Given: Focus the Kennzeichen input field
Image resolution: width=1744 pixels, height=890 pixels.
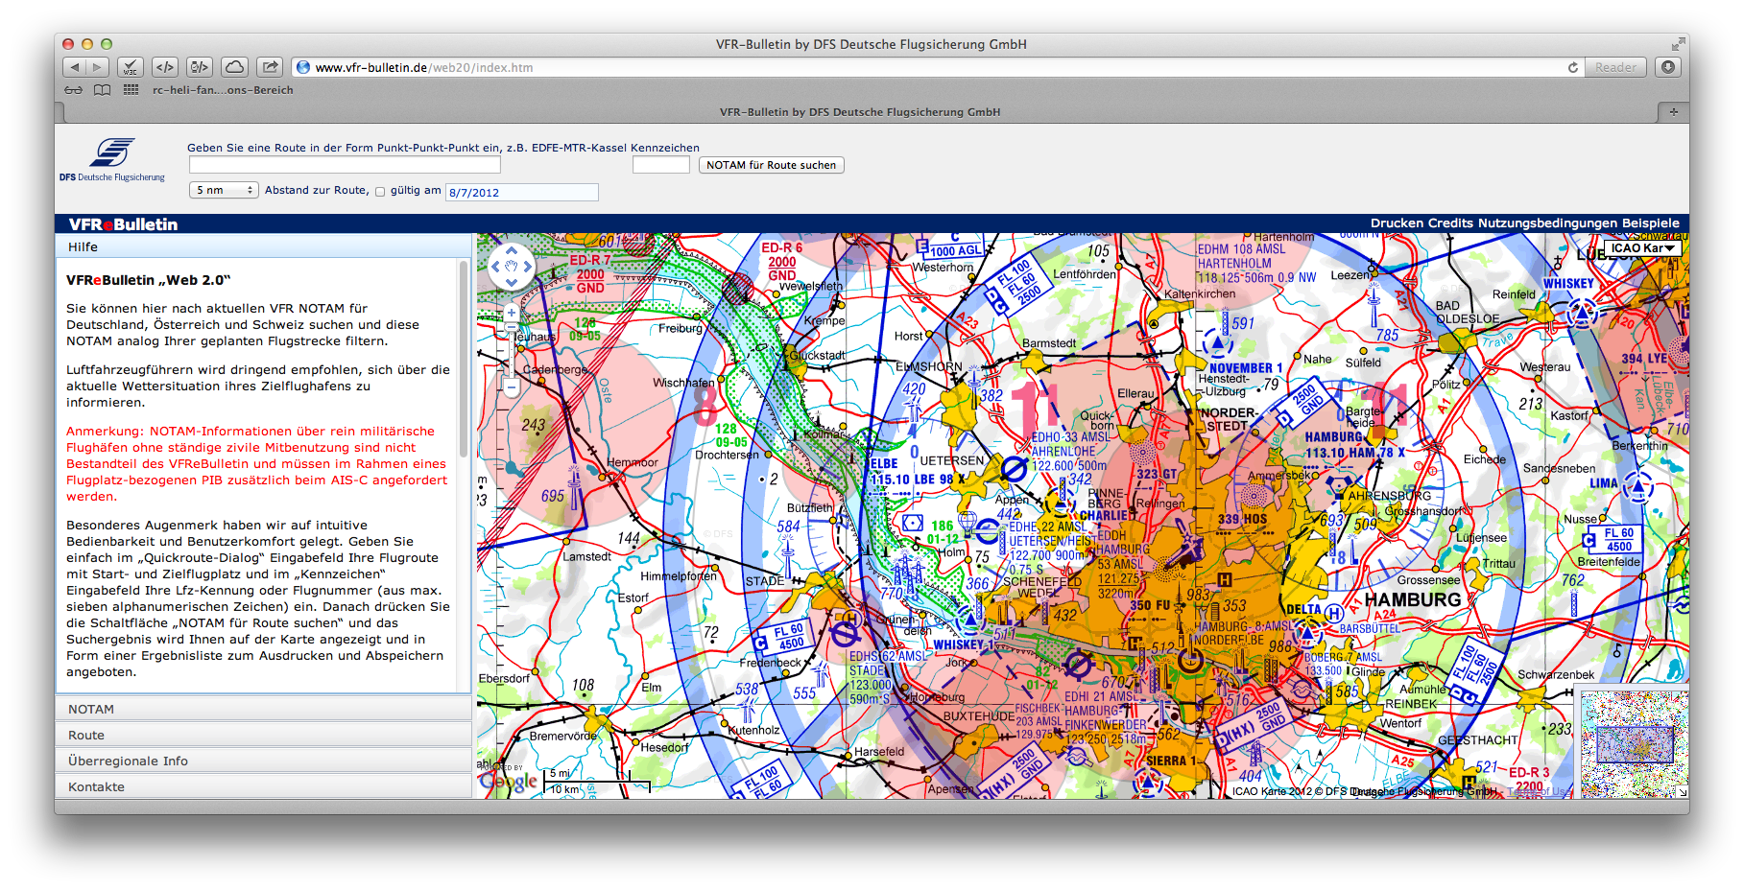Looking at the screenshot, I should pyautogui.click(x=661, y=165).
